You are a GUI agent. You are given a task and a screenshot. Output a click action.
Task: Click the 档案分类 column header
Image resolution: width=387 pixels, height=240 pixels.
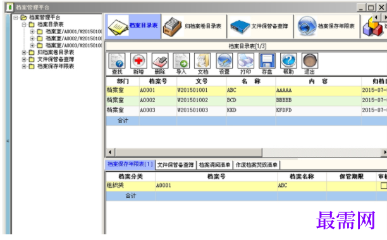(x=130, y=176)
